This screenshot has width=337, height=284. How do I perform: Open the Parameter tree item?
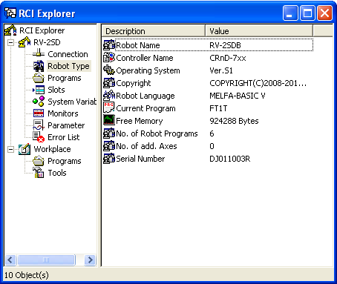pos(66,125)
